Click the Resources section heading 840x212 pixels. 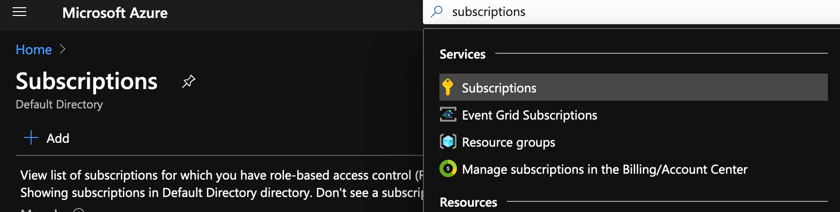pos(468,202)
